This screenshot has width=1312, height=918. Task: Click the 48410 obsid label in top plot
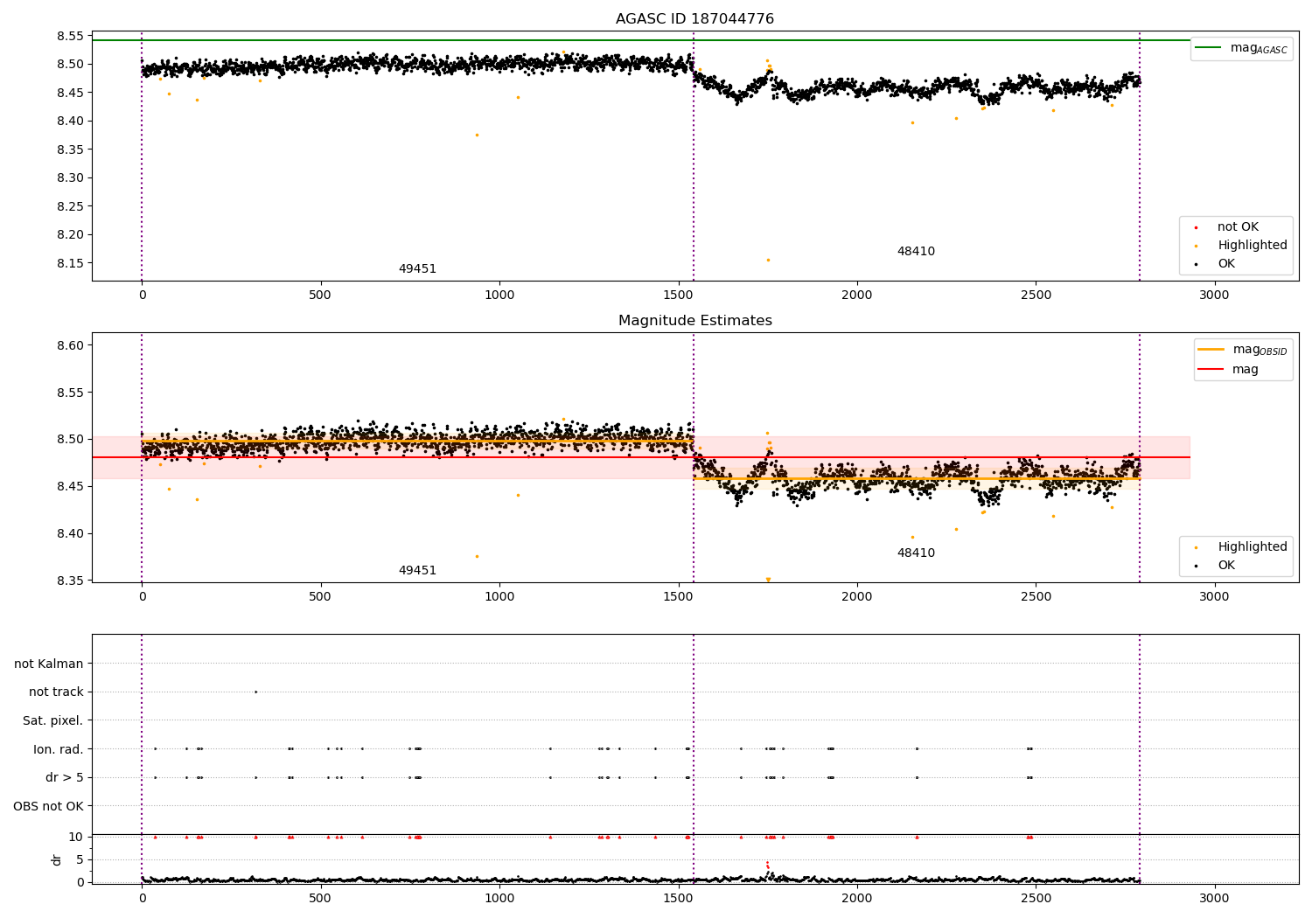(x=916, y=252)
